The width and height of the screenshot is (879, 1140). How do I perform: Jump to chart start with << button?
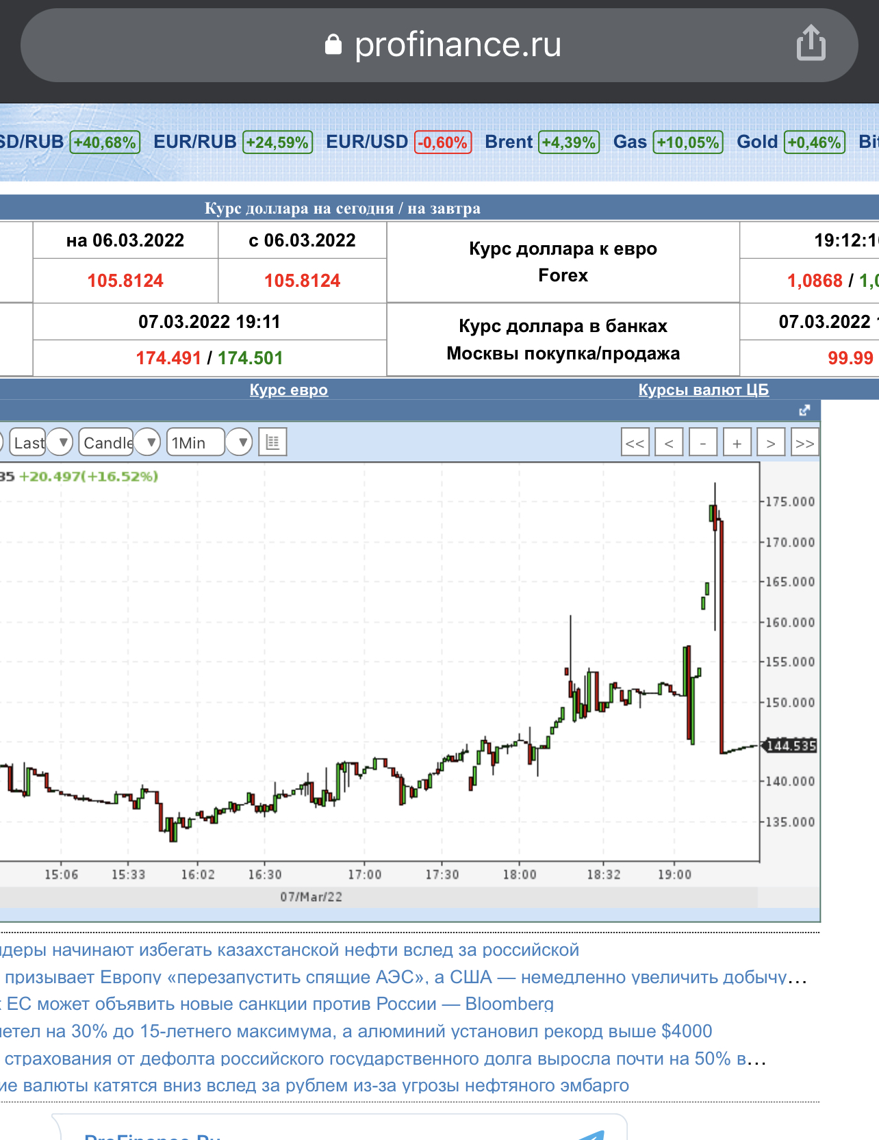point(635,443)
